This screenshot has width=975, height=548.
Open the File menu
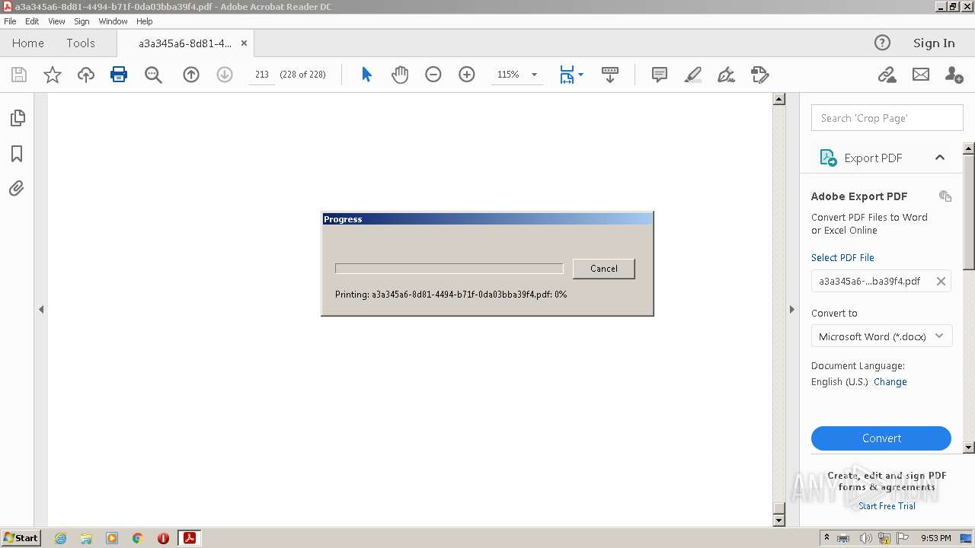(x=10, y=21)
